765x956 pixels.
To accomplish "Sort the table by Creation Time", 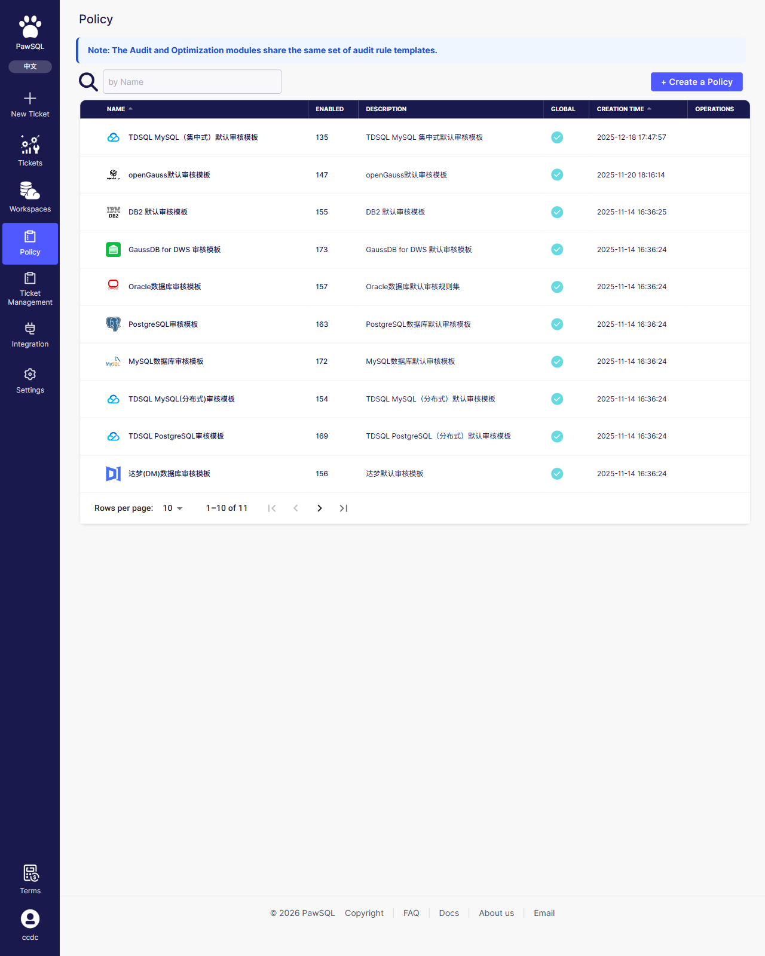I will pos(624,109).
